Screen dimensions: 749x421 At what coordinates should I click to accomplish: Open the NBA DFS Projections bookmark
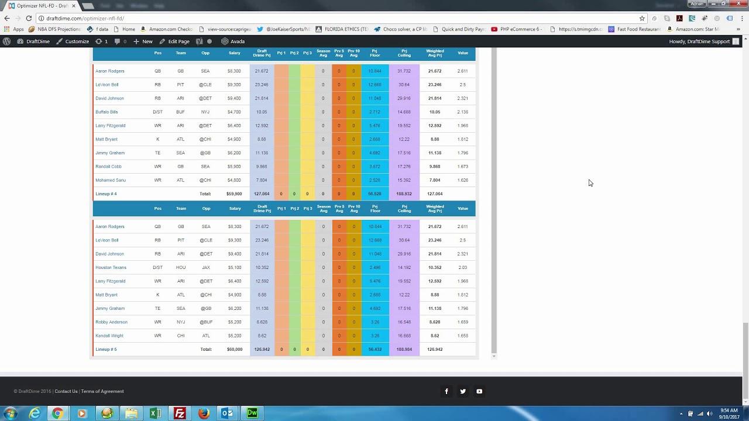pos(54,29)
